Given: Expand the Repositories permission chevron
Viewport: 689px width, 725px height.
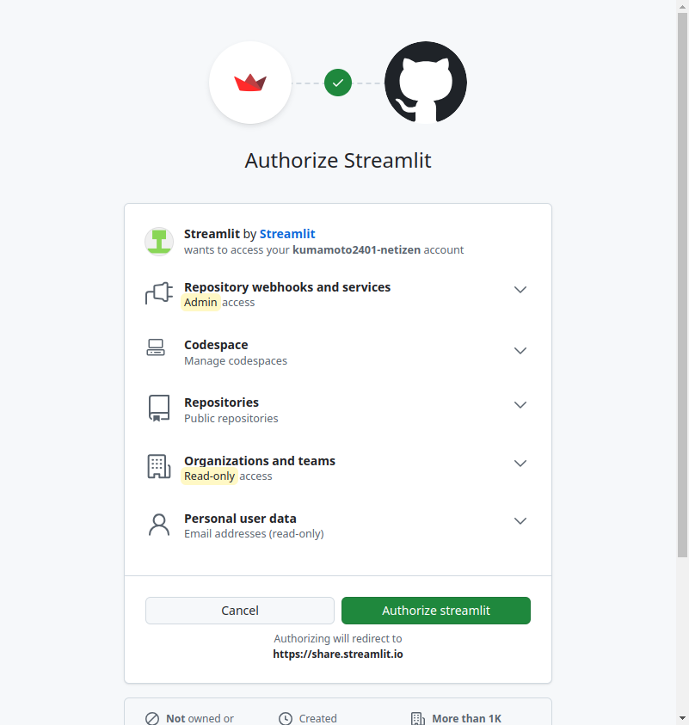Looking at the screenshot, I should point(520,405).
